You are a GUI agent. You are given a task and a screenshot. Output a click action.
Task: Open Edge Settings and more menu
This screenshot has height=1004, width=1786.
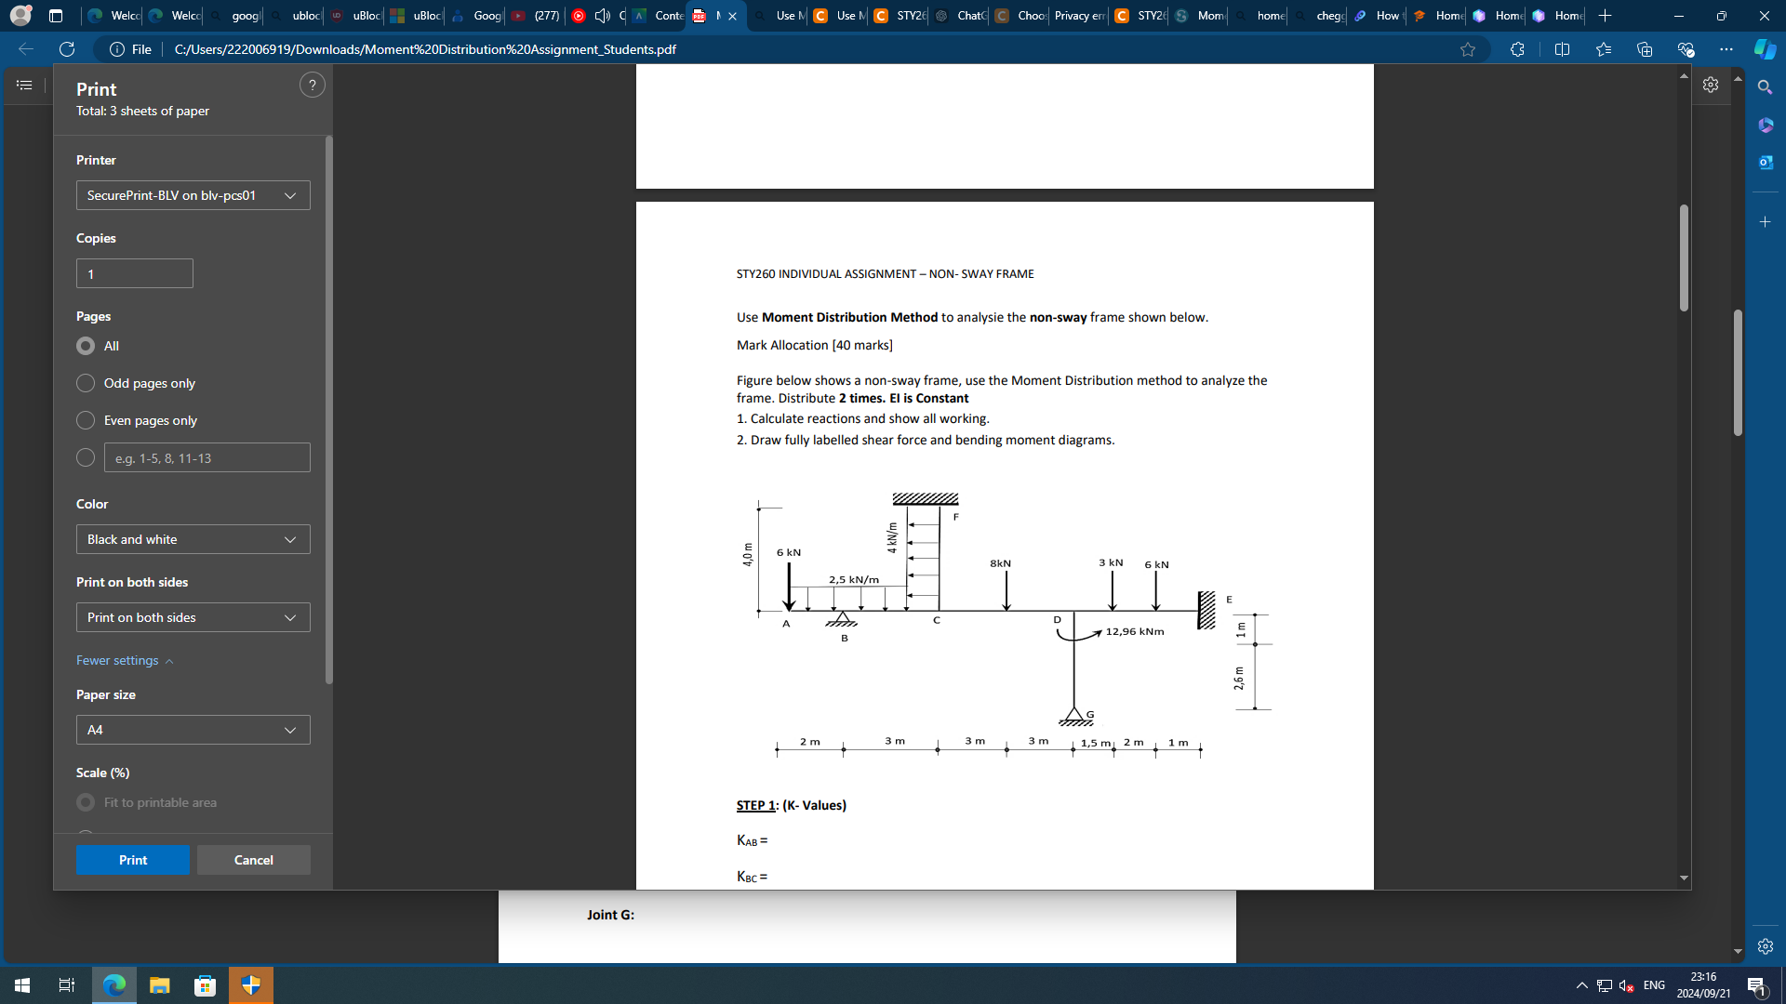(x=1726, y=49)
